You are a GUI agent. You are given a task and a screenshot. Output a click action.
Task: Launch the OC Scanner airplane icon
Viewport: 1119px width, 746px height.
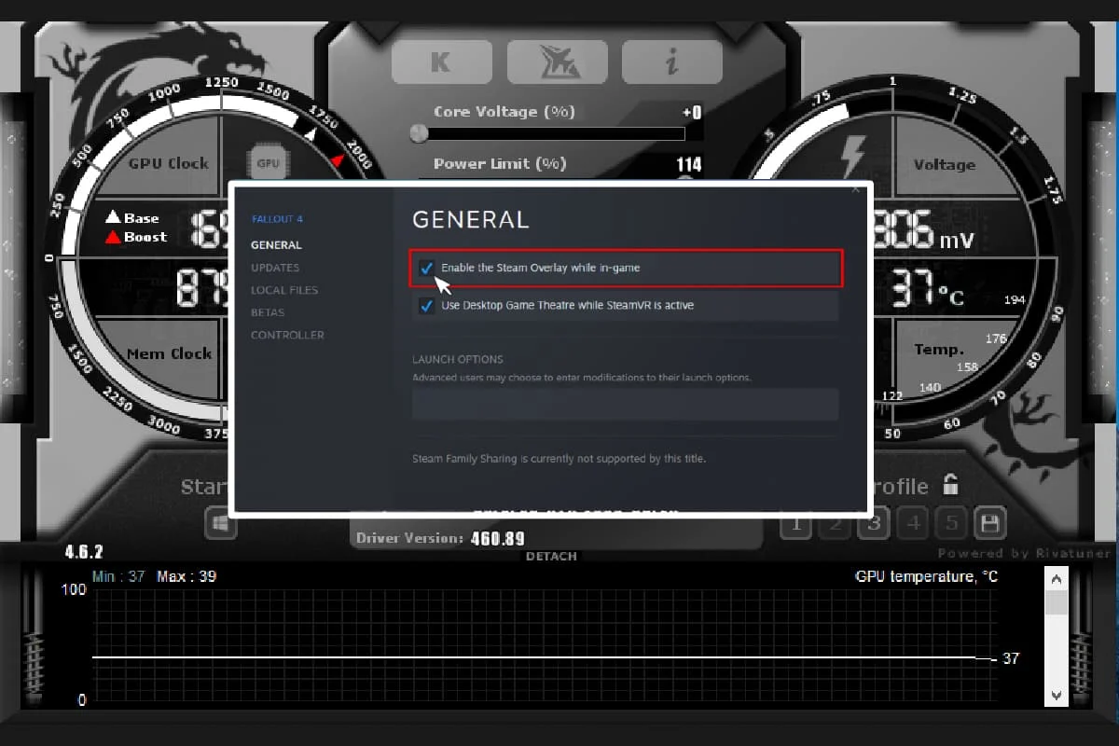556,62
